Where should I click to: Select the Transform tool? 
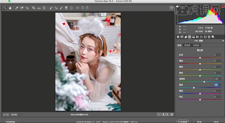[x=44, y=8]
